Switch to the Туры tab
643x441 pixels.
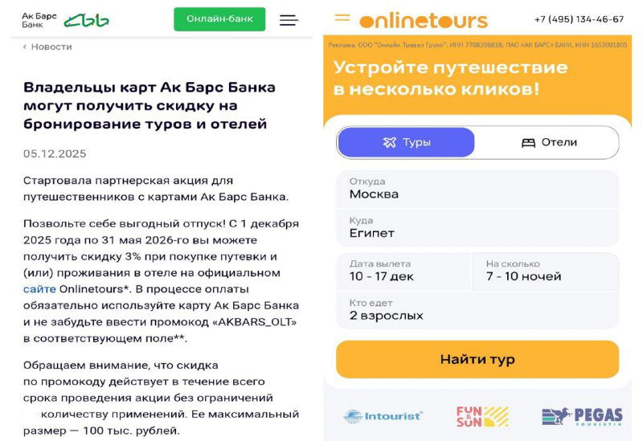pyautogui.click(x=407, y=143)
